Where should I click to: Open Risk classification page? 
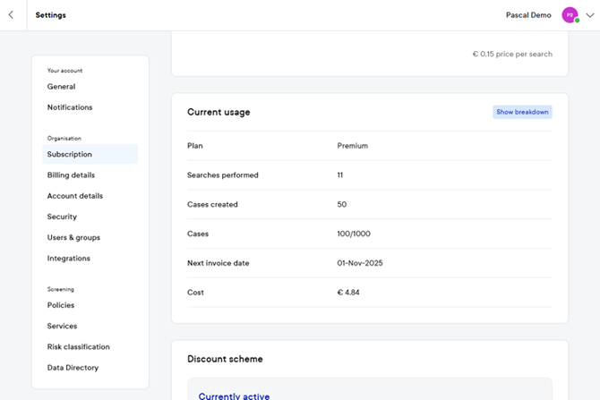(78, 347)
